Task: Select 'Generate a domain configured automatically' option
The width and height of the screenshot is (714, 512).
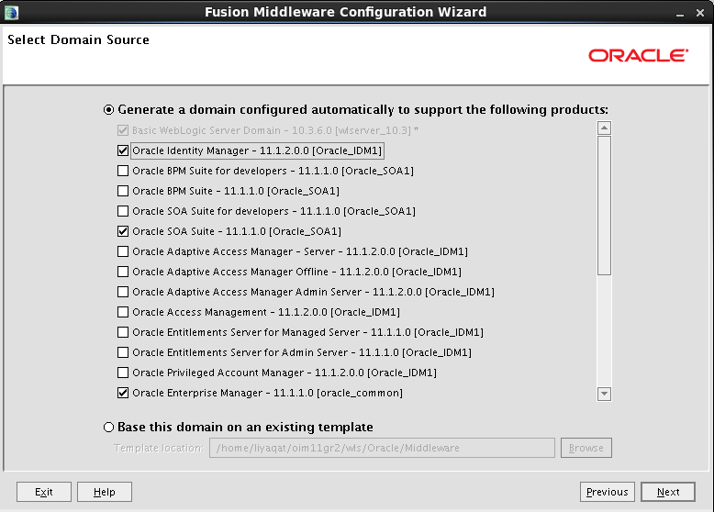Action: [109, 109]
